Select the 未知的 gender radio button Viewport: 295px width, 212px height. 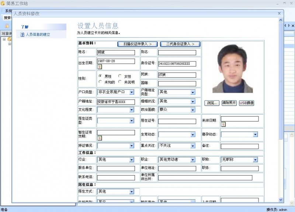click(100, 82)
